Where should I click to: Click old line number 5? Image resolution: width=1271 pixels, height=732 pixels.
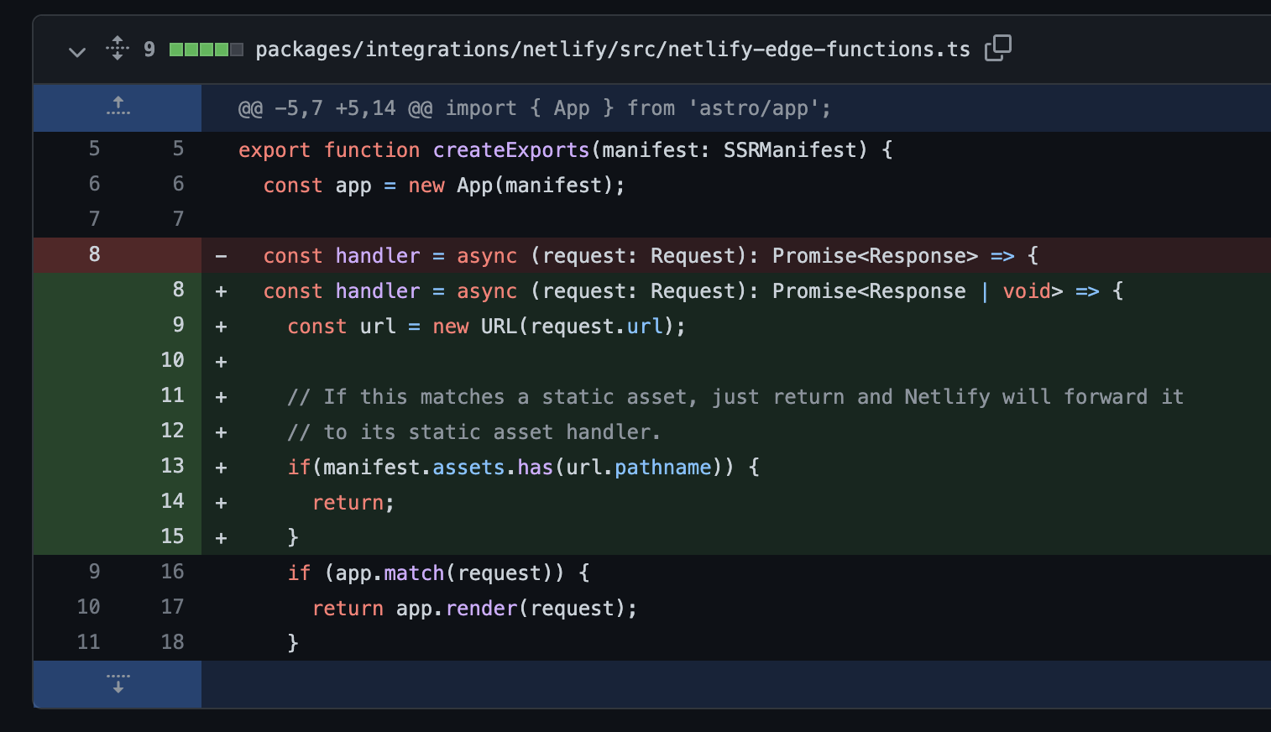tap(93, 149)
